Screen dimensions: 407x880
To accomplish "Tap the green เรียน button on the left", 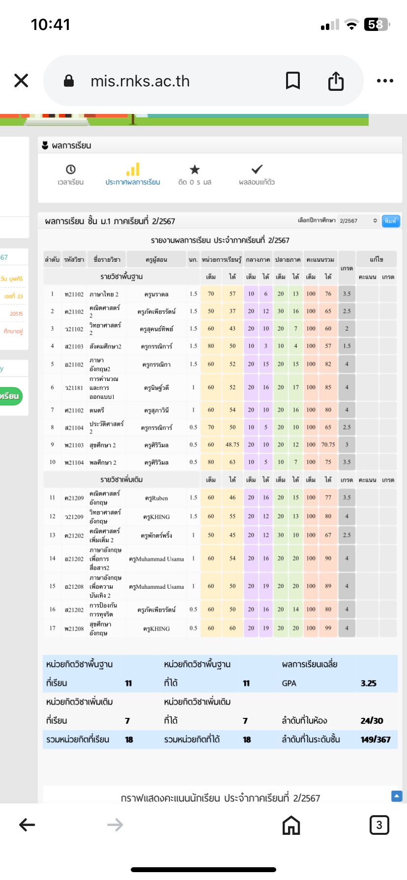I will pyautogui.click(x=11, y=396).
